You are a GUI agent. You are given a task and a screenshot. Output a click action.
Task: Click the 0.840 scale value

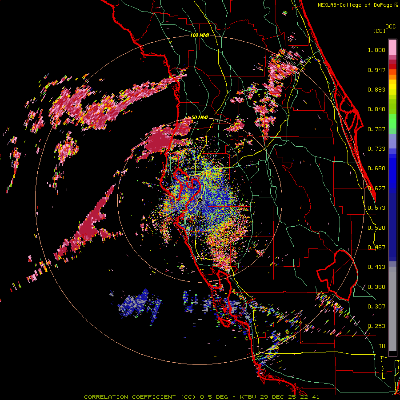(376, 109)
